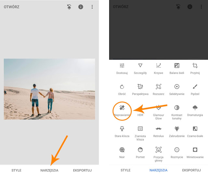Open three-dot overflow menu in right screen
The image size is (208, 176).
click(x=201, y=7)
